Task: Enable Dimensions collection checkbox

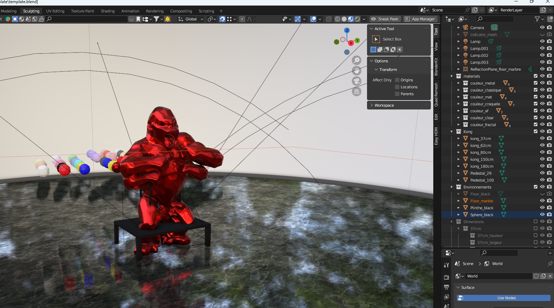Action: [536, 221]
